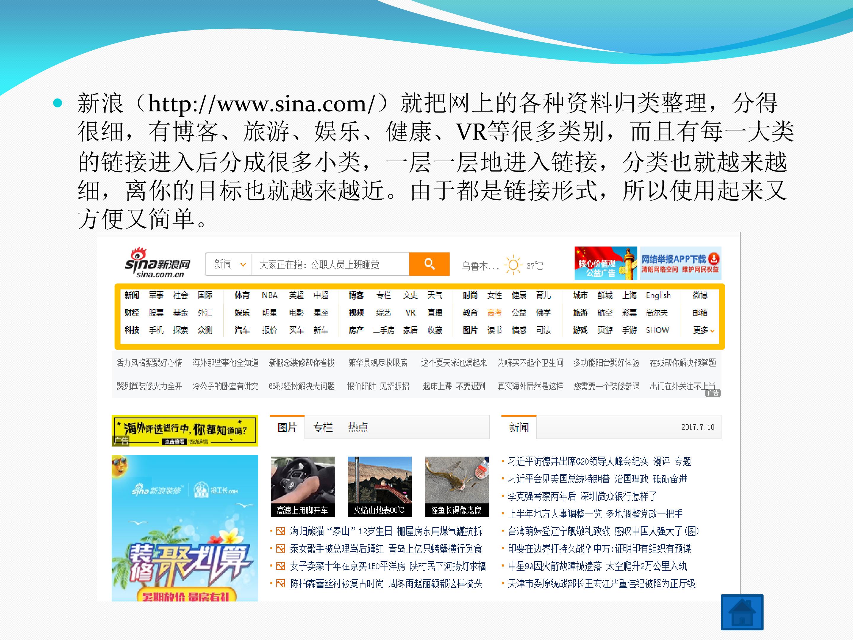Viewport: 853px width, 640px height.
Task: Click the sun weather icon
Action: tap(513, 265)
